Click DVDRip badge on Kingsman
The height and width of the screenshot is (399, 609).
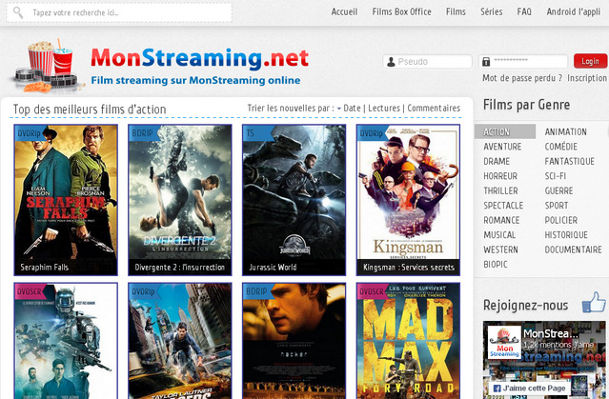click(x=372, y=133)
